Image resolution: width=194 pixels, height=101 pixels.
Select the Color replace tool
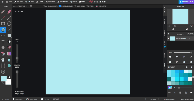(x=3, y=54)
